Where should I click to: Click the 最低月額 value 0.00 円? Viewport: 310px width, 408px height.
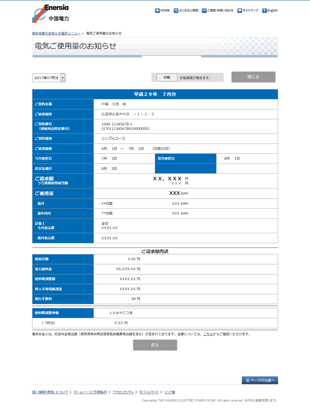(134, 259)
